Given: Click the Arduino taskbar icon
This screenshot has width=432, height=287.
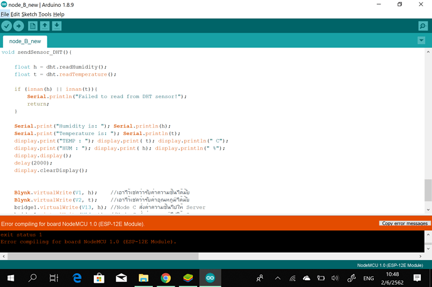Looking at the screenshot, I should [x=210, y=278].
